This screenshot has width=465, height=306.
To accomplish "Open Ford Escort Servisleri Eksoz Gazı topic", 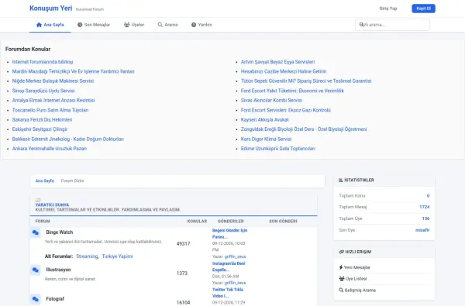I will [x=286, y=110].
